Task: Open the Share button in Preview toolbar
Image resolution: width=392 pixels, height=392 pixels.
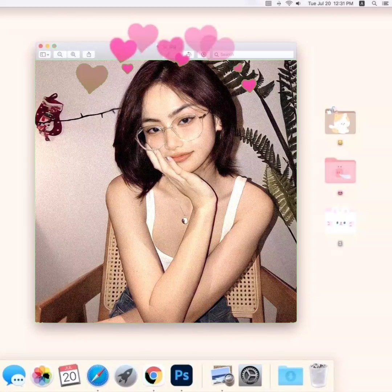Action: tap(89, 54)
